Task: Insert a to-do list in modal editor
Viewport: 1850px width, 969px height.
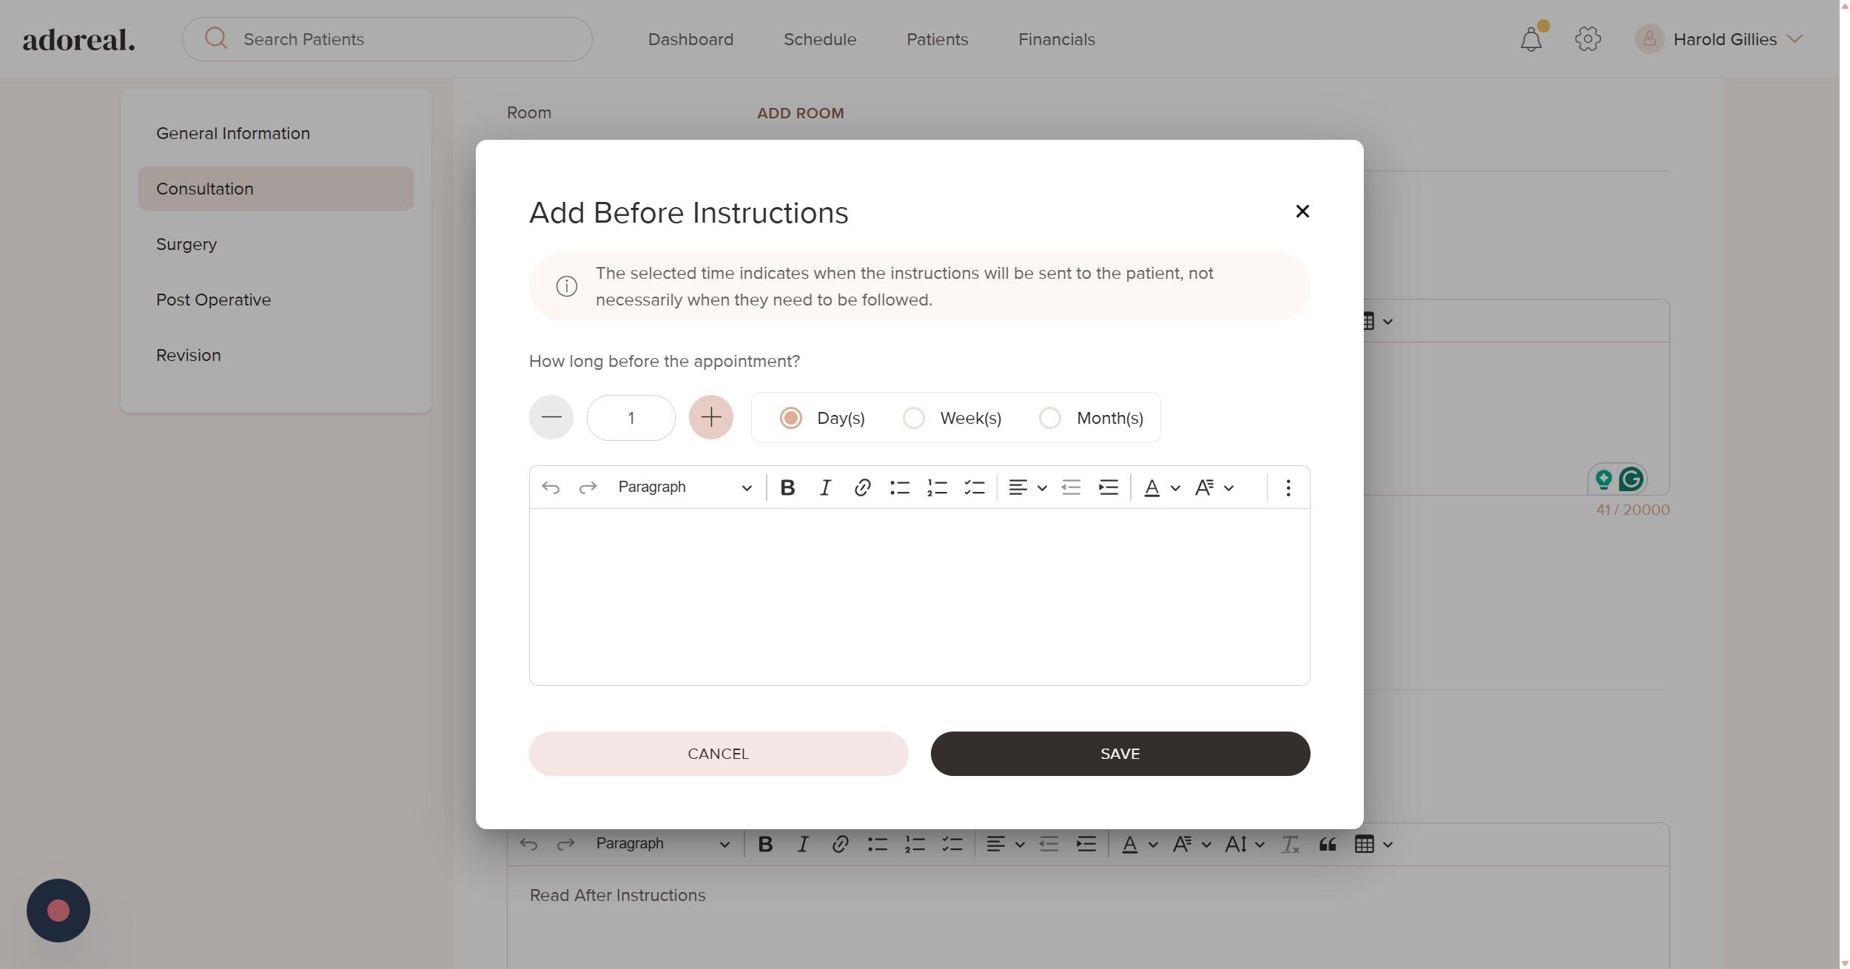Action: (x=974, y=487)
